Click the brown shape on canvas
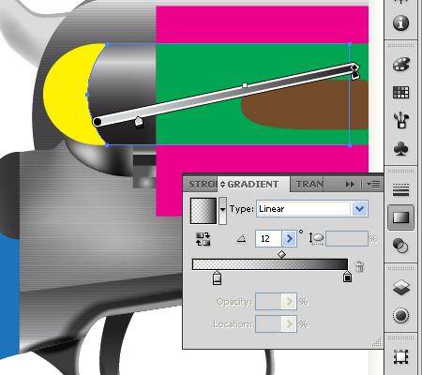422x375 pixels. 305,105
